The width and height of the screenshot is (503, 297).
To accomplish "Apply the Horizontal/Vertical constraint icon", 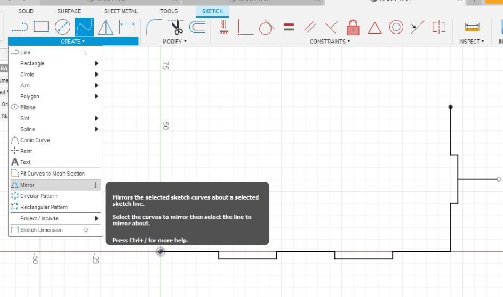I will coord(224,27).
